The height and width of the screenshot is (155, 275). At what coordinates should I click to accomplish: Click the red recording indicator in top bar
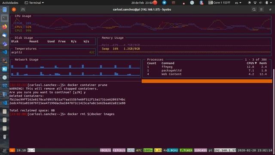[155, 3]
